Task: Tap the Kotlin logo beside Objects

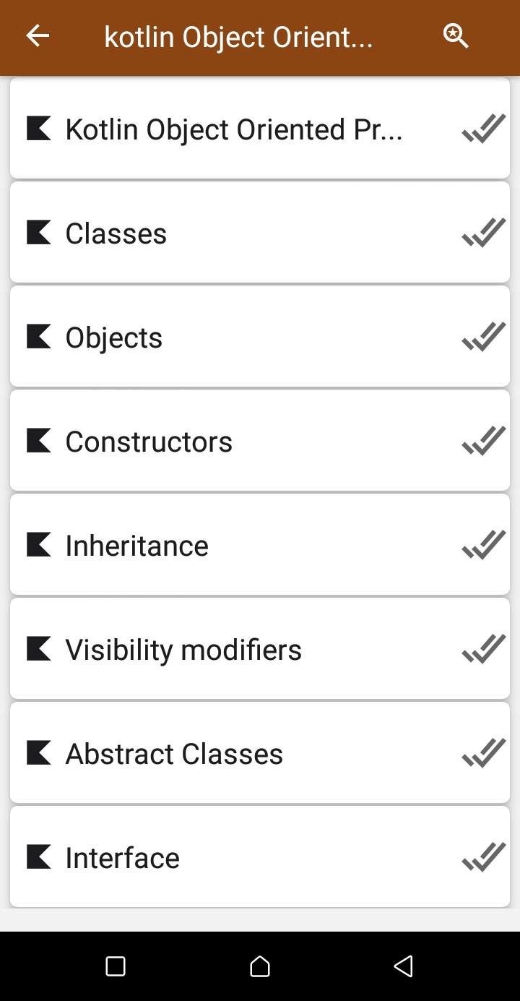Action: [x=39, y=337]
